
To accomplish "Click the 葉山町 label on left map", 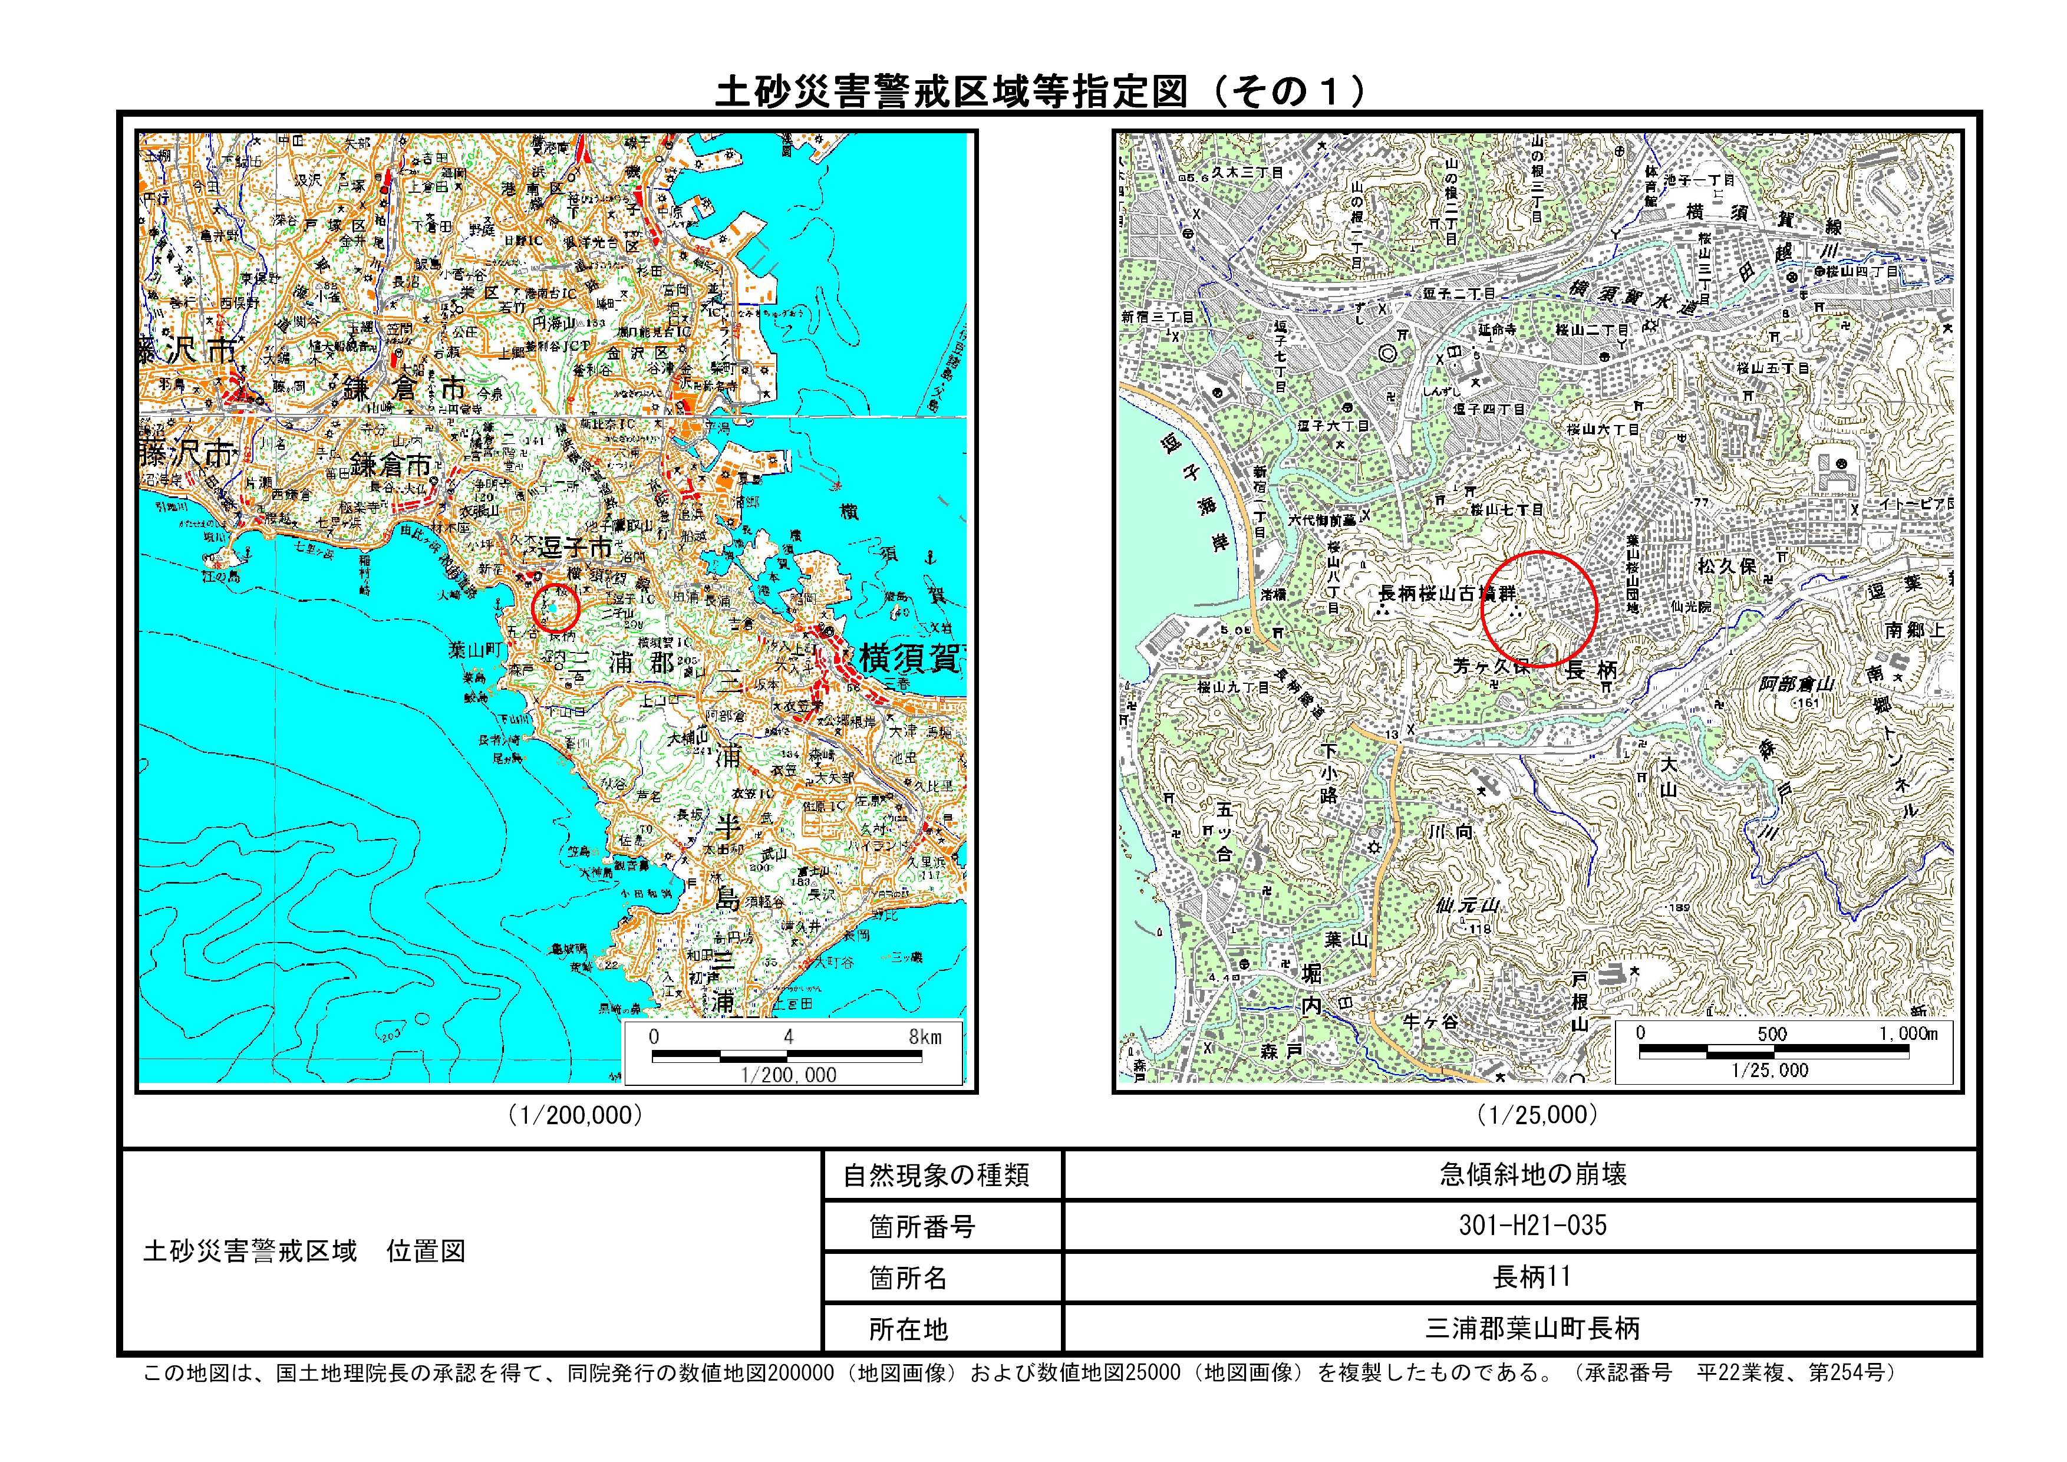I will coord(473,649).
